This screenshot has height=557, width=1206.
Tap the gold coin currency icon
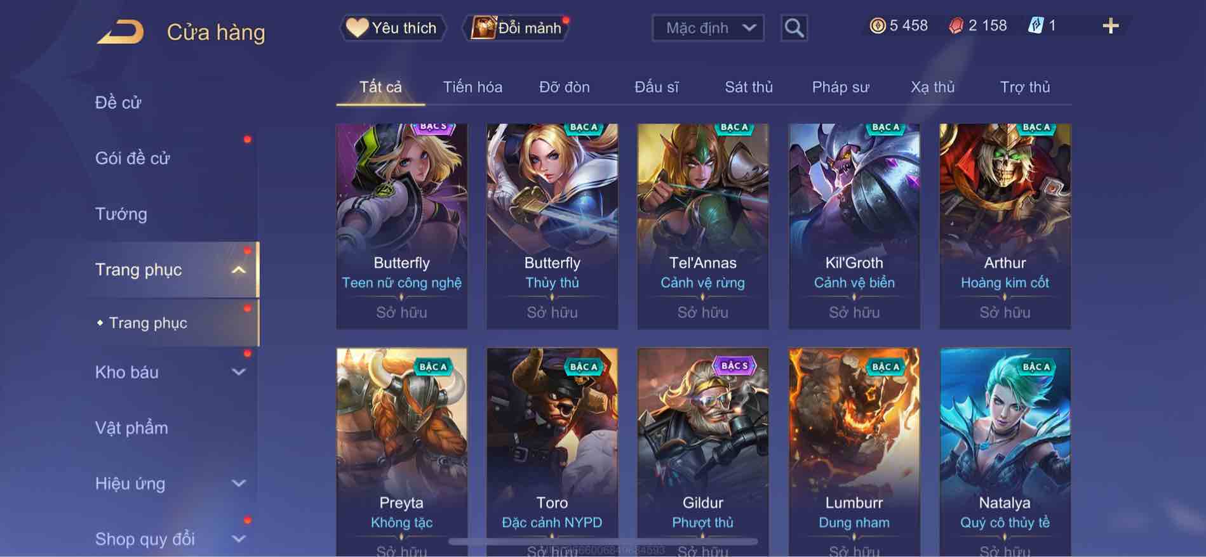coord(877,26)
